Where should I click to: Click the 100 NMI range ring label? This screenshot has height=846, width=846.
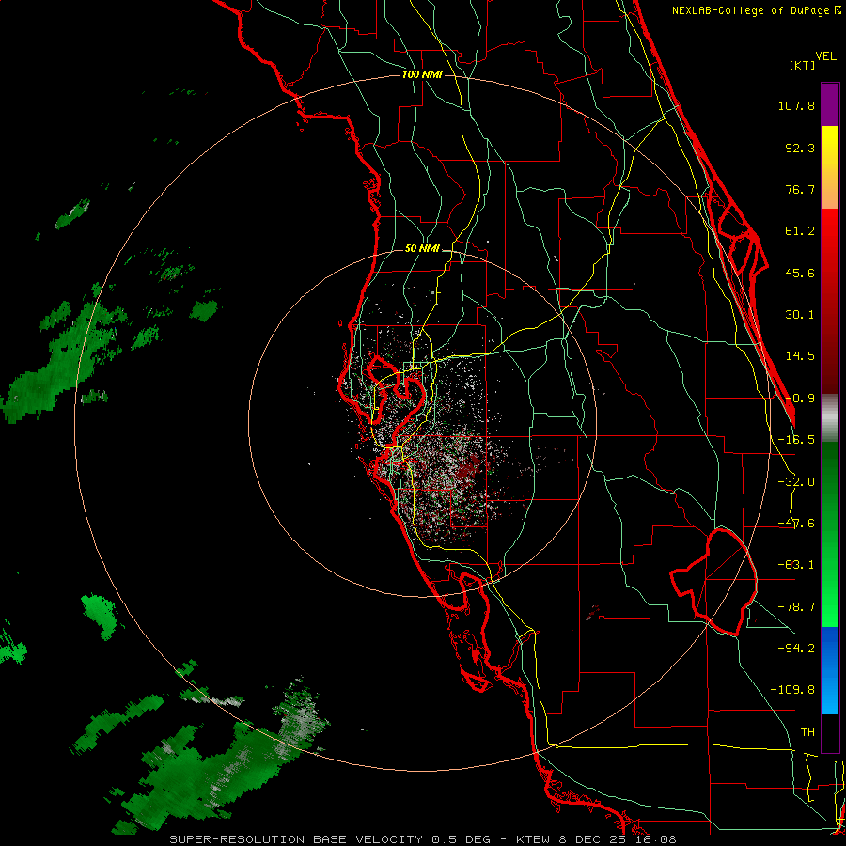pos(422,74)
